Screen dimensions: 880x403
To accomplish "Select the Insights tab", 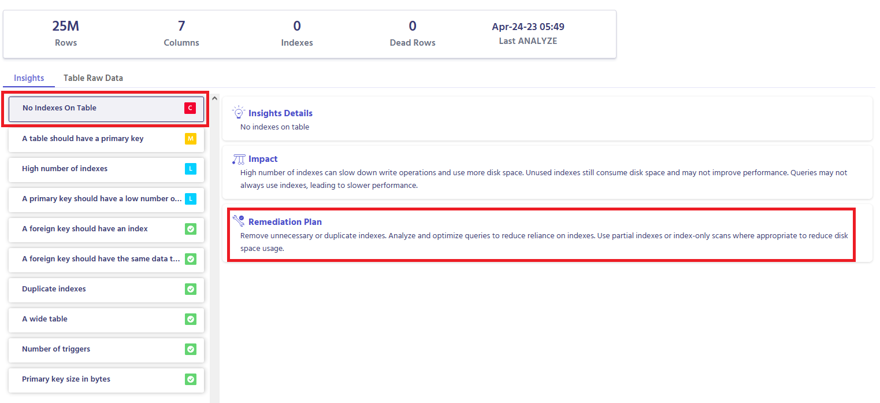I will 29,78.
